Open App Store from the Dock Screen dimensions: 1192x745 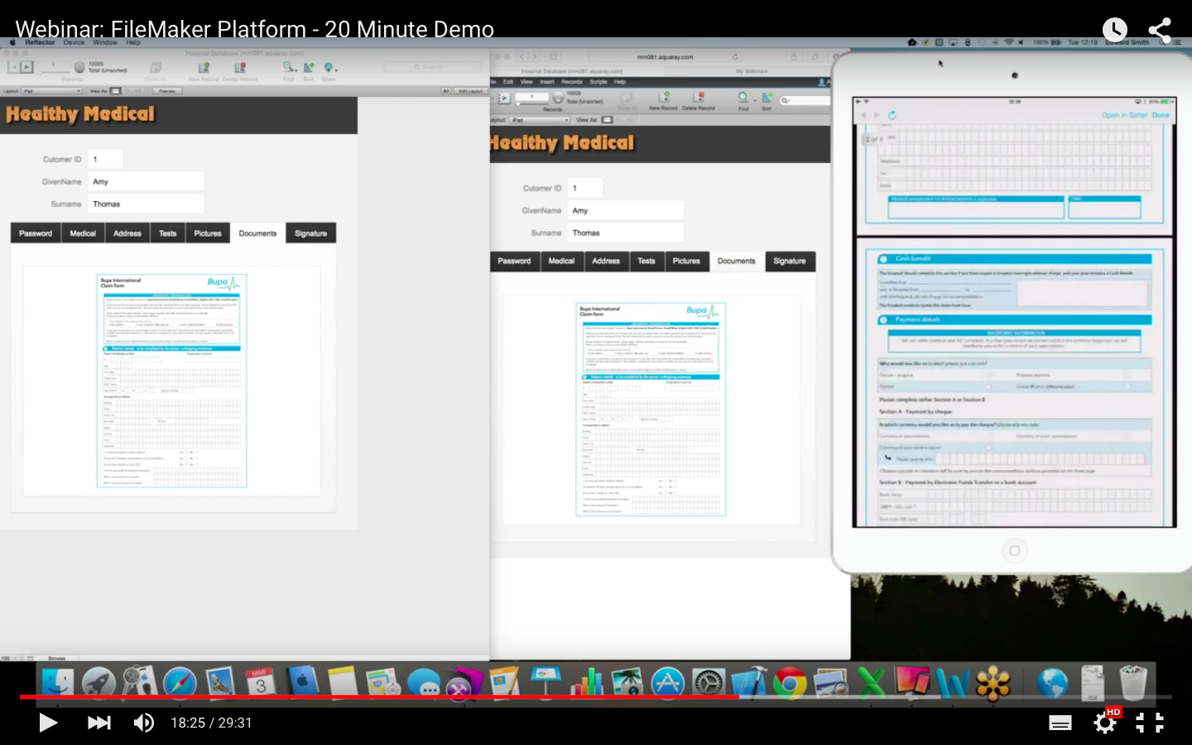(x=668, y=683)
